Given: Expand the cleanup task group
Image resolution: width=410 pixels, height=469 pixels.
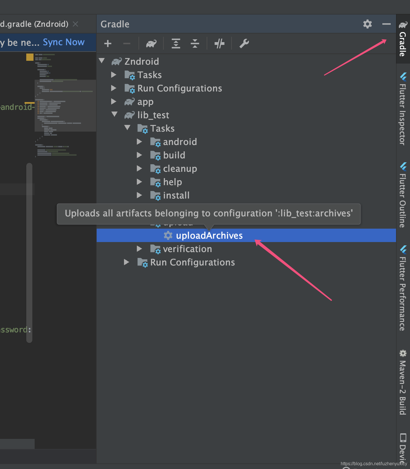Looking at the screenshot, I should point(139,168).
